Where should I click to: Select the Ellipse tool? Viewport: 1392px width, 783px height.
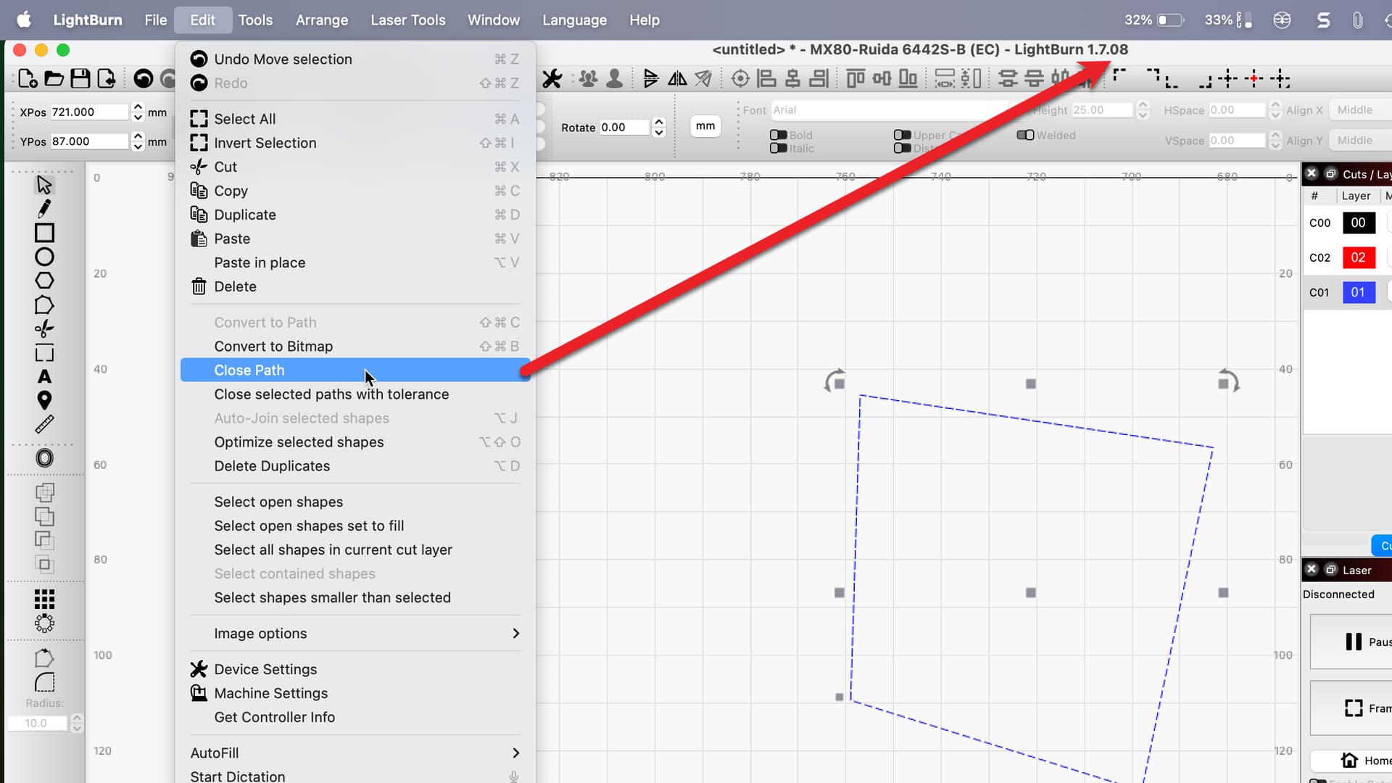44,256
